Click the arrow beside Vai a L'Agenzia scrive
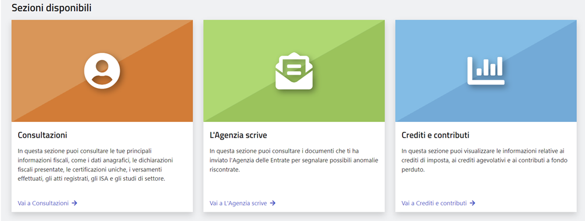The width and height of the screenshot is (585, 221). tap(273, 203)
